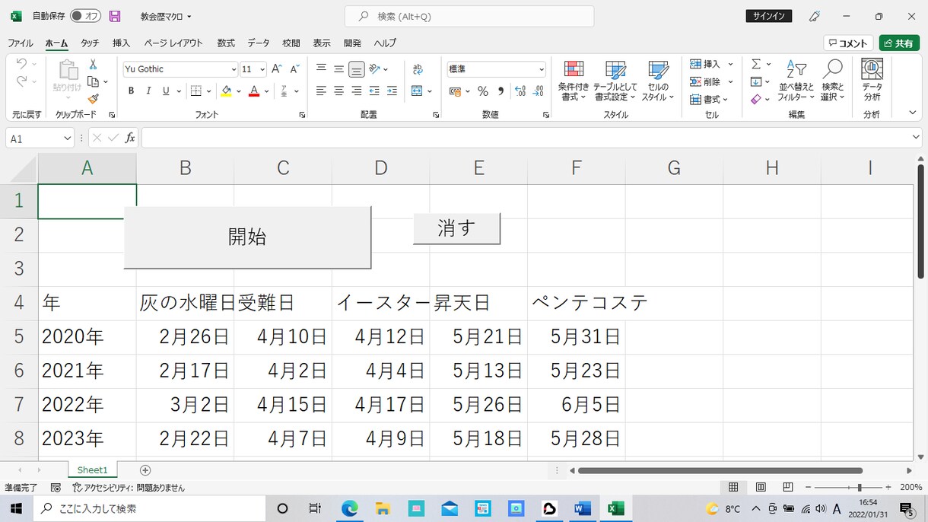Viewport: 928px width, 522px height.
Task: Click the Copy icon in clipboard group
Action: (93, 81)
